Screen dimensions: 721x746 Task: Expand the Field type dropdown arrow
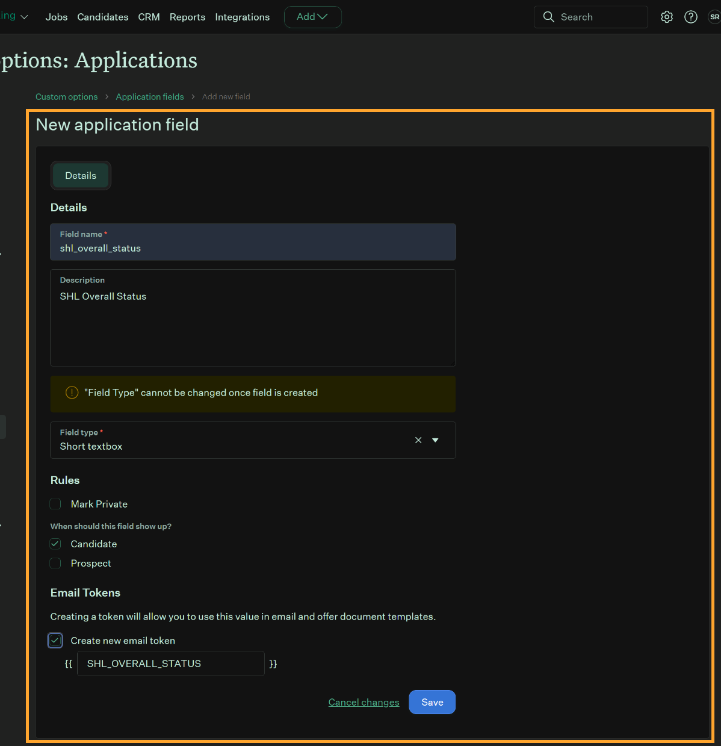click(x=436, y=440)
